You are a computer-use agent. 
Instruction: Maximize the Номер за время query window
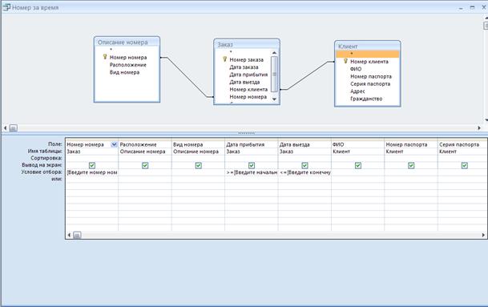pos(472,7)
